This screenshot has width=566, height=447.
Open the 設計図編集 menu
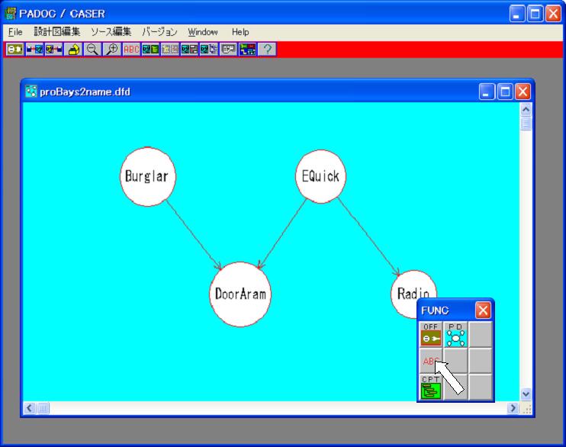[x=56, y=32]
